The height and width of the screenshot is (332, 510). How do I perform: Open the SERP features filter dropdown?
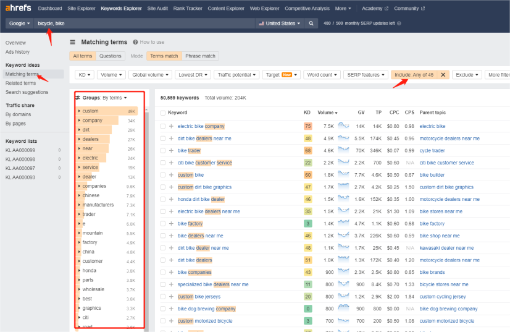(x=366, y=75)
